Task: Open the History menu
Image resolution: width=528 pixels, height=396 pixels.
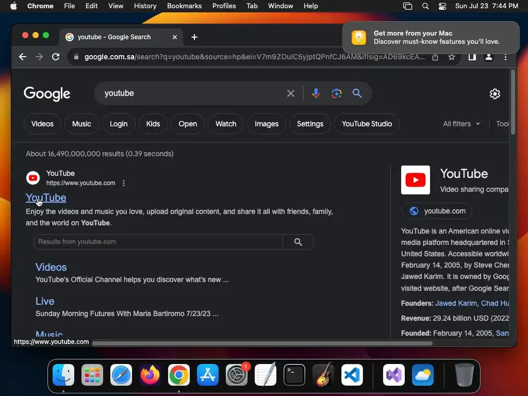Action: pos(145,6)
